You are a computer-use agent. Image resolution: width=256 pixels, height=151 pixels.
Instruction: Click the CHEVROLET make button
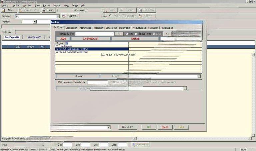point(91,39)
